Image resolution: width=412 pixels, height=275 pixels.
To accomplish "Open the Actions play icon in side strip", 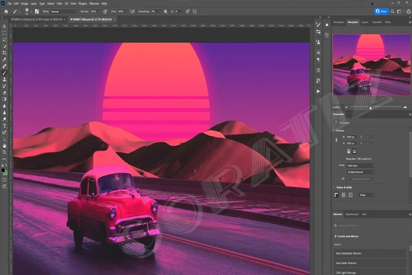I will [318, 91].
